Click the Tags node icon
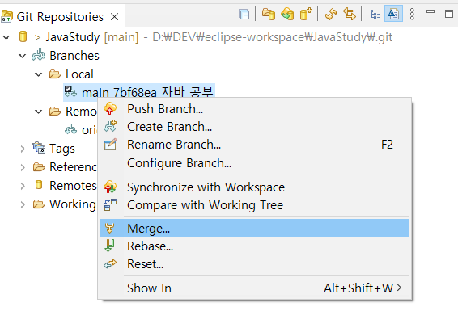 [39, 148]
